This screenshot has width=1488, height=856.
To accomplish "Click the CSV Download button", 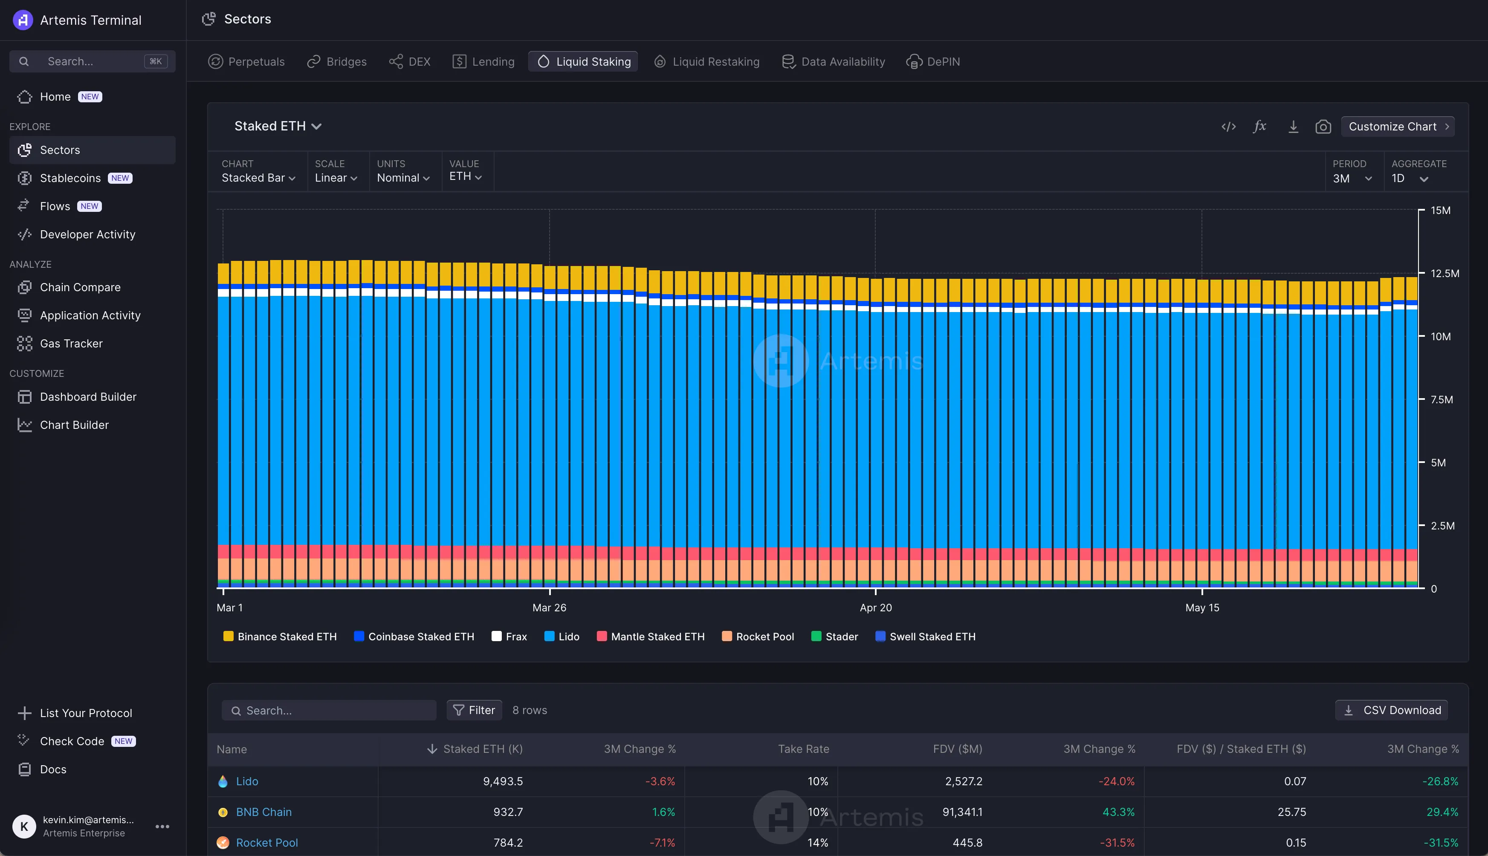I will (1392, 710).
